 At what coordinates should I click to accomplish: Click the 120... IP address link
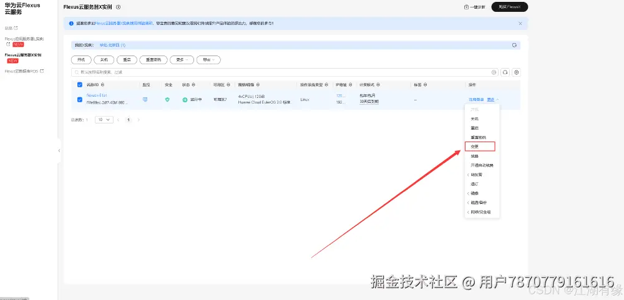click(x=341, y=96)
